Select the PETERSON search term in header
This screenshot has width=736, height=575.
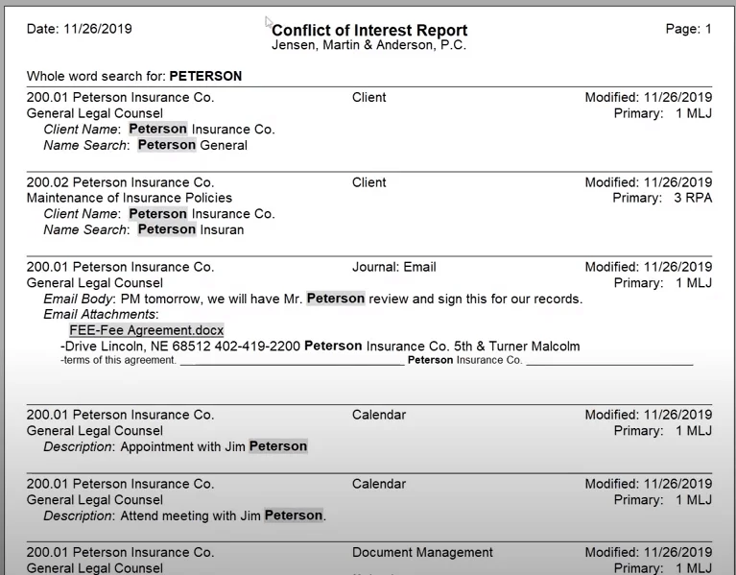(205, 76)
